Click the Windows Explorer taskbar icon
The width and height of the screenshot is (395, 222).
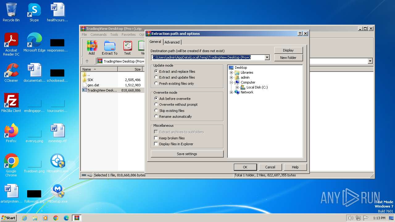pyautogui.click(x=35, y=218)
